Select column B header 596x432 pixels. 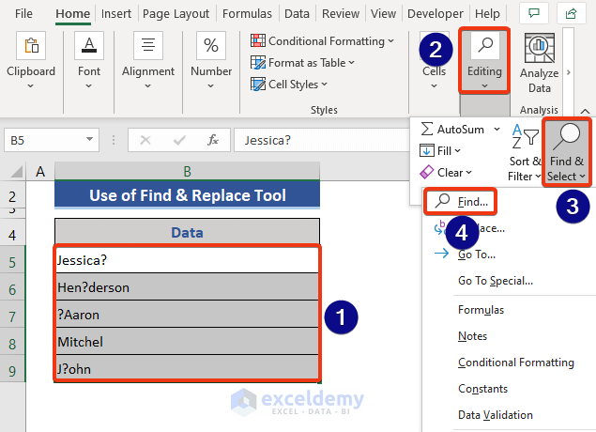[x=187, y=171]
